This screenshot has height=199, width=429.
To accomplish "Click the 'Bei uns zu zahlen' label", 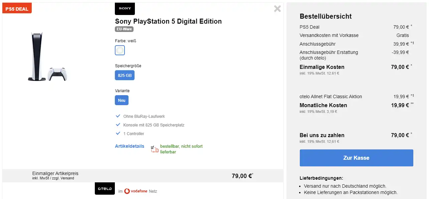I will pyautogui.click(x=322, y=135).
